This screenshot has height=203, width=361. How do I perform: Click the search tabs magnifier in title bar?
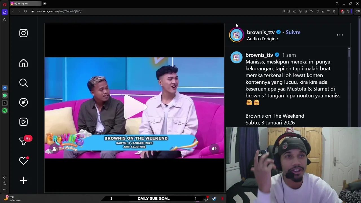(x=337, y=4)
